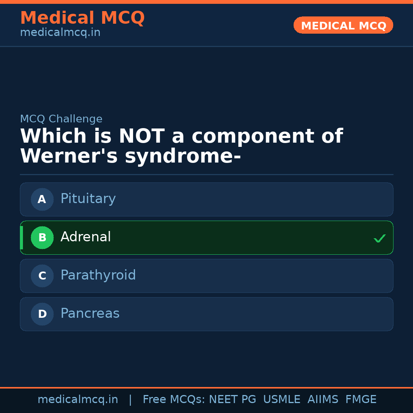Click the circular A badge icon
The height and width of the screenshot is (413, 413).
tap(42, 199)
